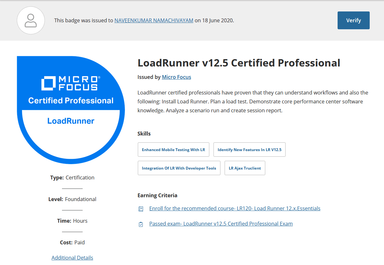The height and width of the screenshot is (265, 384).
Task: Click the course document icon beside the enroll criterion
Action: click(x=141, y=208)
